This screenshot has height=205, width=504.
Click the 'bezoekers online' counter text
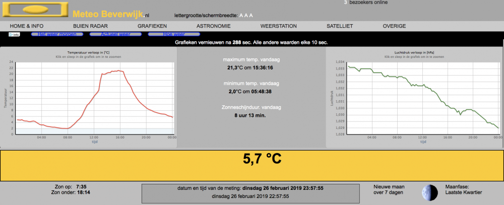[x=368, y=3]
